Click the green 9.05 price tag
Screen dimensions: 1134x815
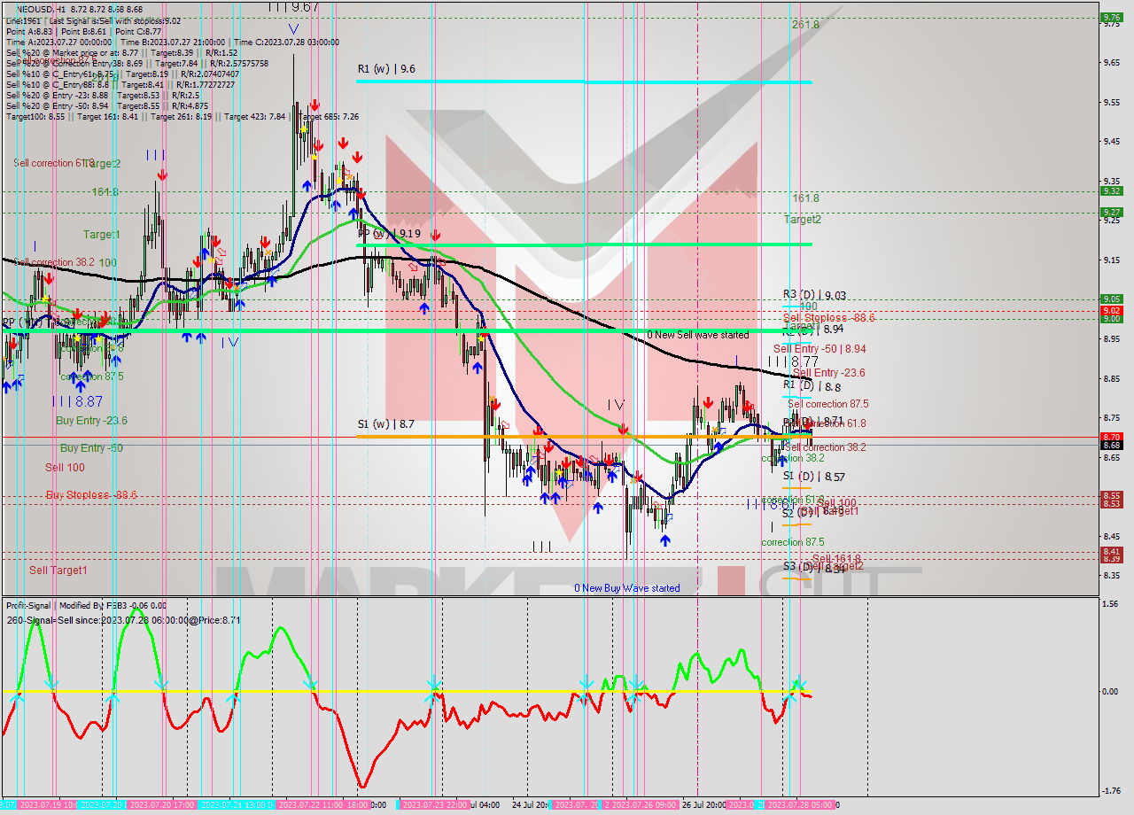click(1112, 299)
